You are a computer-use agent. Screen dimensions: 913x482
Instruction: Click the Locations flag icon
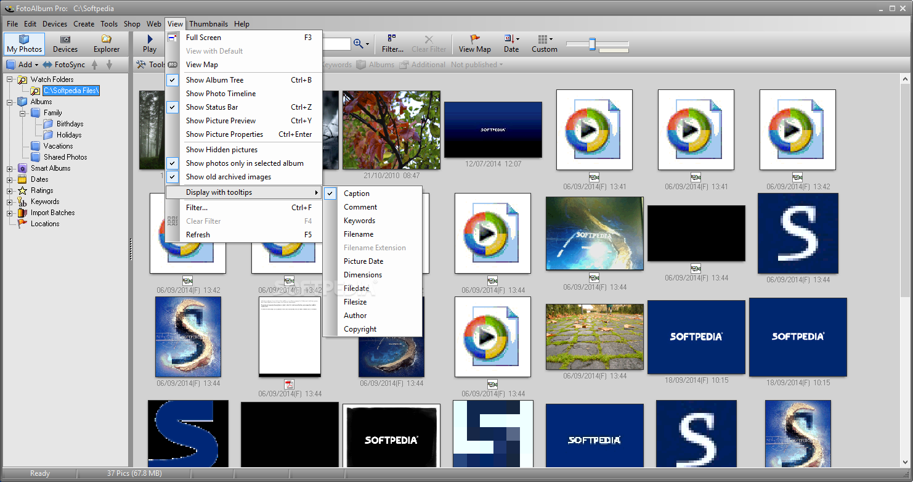click(22, 224)
